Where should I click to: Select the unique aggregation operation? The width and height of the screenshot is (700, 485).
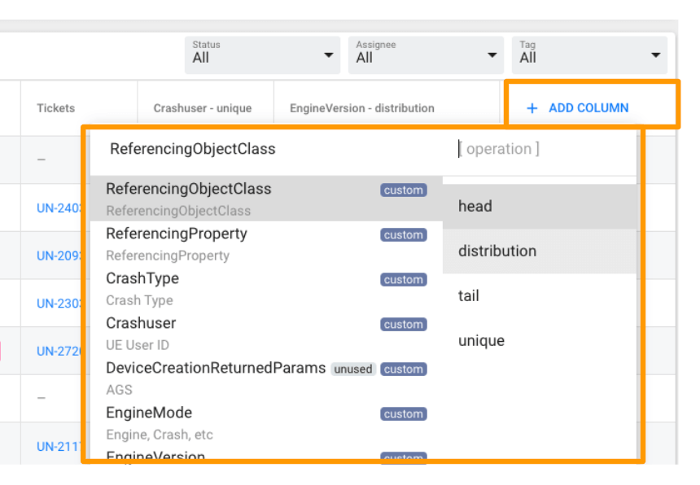481,340
